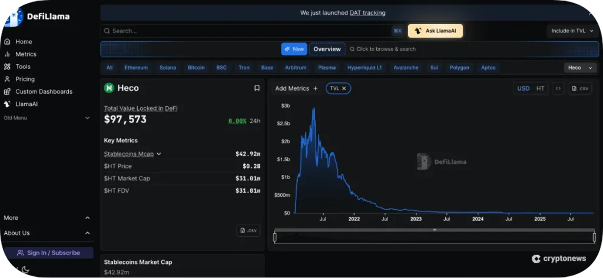Open the embed code icon button
This screenshot has height=278, width=603.
pos(558,88)
